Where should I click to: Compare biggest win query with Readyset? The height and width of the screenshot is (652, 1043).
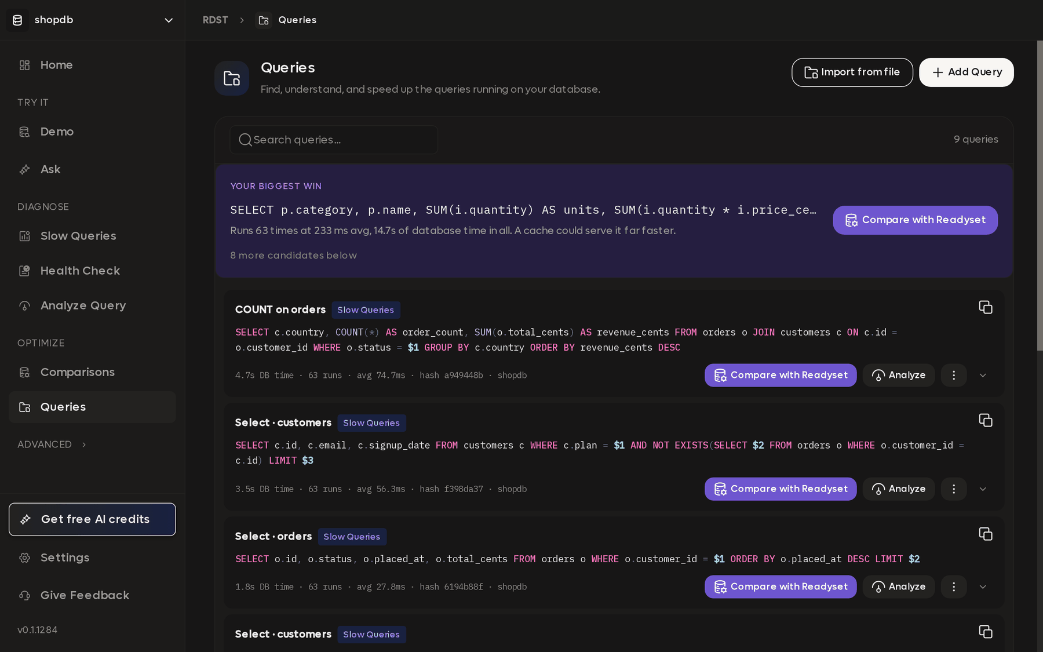pos(915,220)
